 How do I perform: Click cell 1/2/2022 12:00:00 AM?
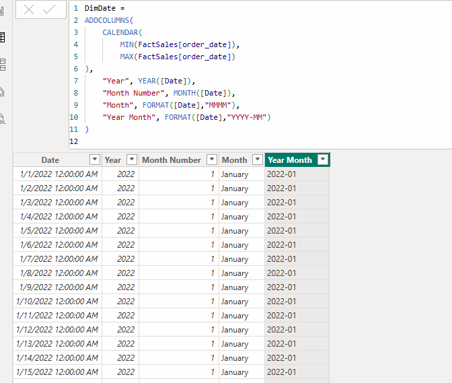pos(59,188)
